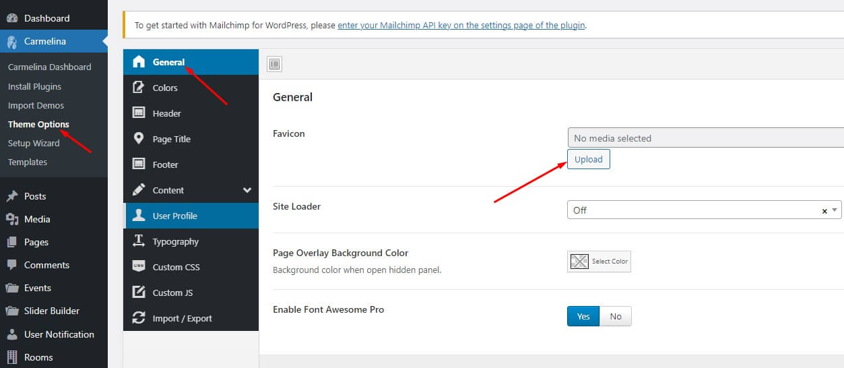Click the Colors paint bucket icon
The image size is (844, 368).
[139, 88]
